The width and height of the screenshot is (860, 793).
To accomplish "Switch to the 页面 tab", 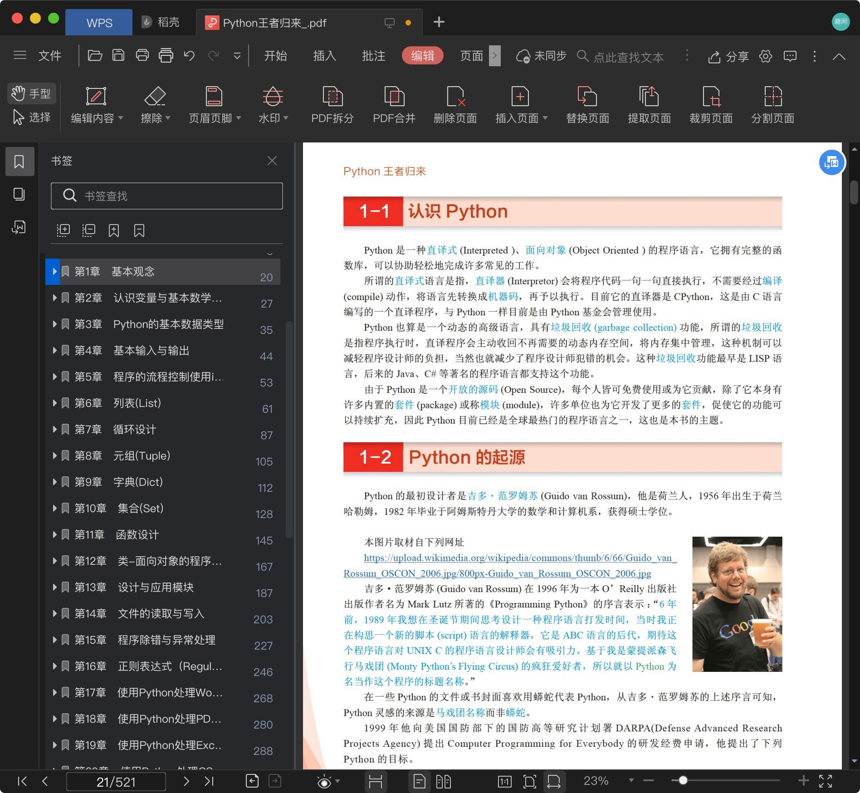I will click(x=471, y=56).
